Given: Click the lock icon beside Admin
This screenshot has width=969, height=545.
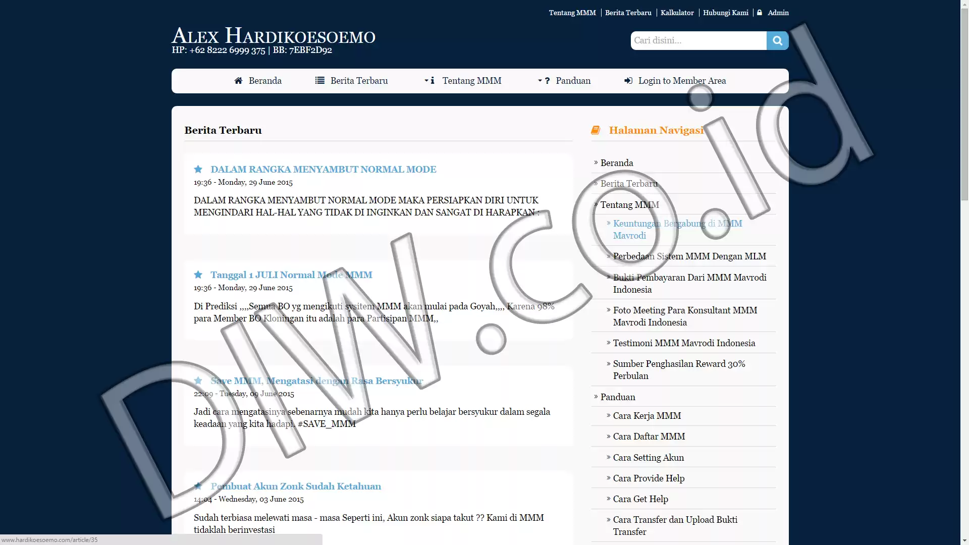Looking at the screenshot, I should pos(760,13).
